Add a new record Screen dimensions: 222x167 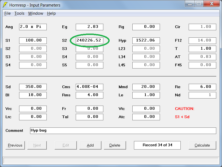(x=90, y=145)
